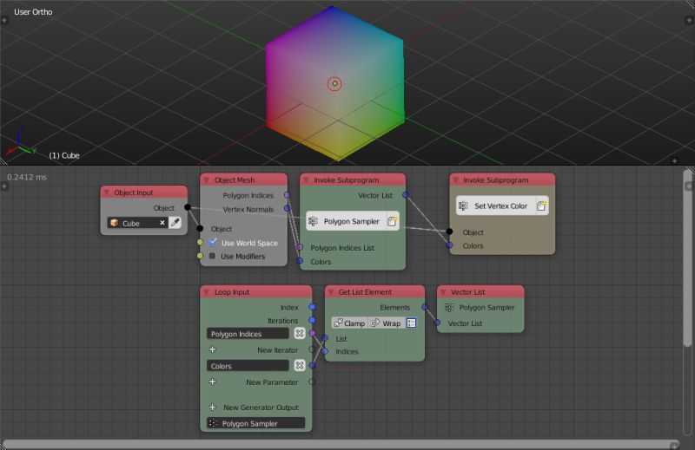The image size is (695, 450).
Task: Click the Iterations output socket
Action: [x=312, y=320]
